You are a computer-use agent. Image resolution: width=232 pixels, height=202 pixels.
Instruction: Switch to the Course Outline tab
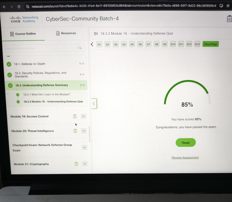click(23, 34)
